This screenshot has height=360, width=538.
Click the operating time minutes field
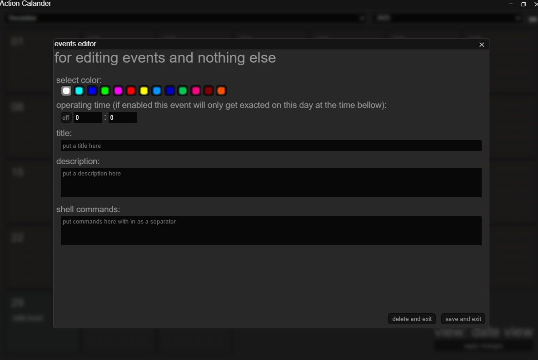pos(122,118)
